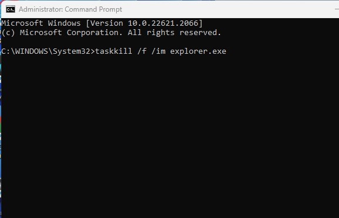Viewport: 339px width, 218px height.
Task: Click the word "Microsoft" on first line
Action: [22, 23]
